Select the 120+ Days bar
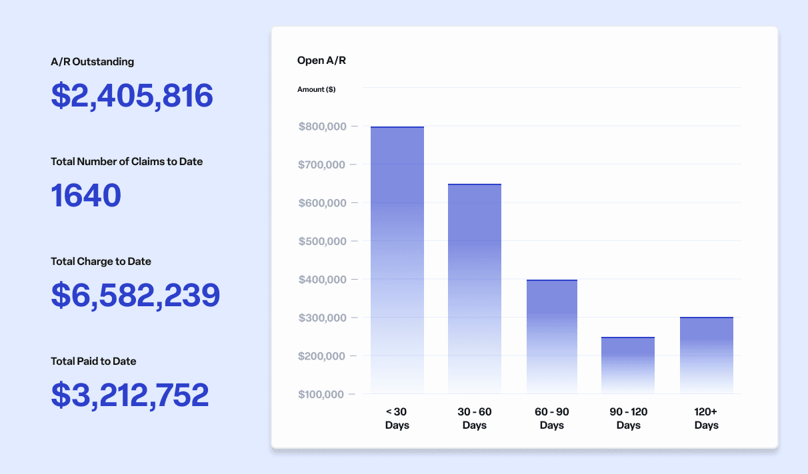This screenshot has height=474, width=808. (x=706, y=355)
